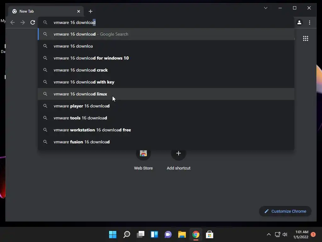
Task: Open File Explorer from the taskbar
Action: click(x=182, y=234)
